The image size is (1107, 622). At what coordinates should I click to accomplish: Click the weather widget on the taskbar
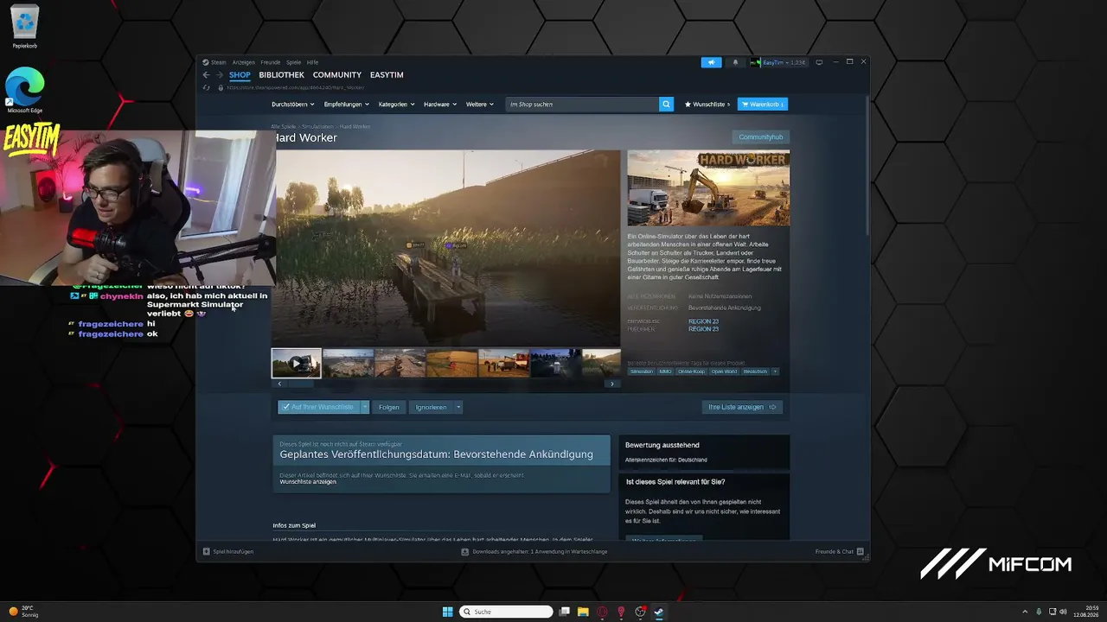[24, 612]
